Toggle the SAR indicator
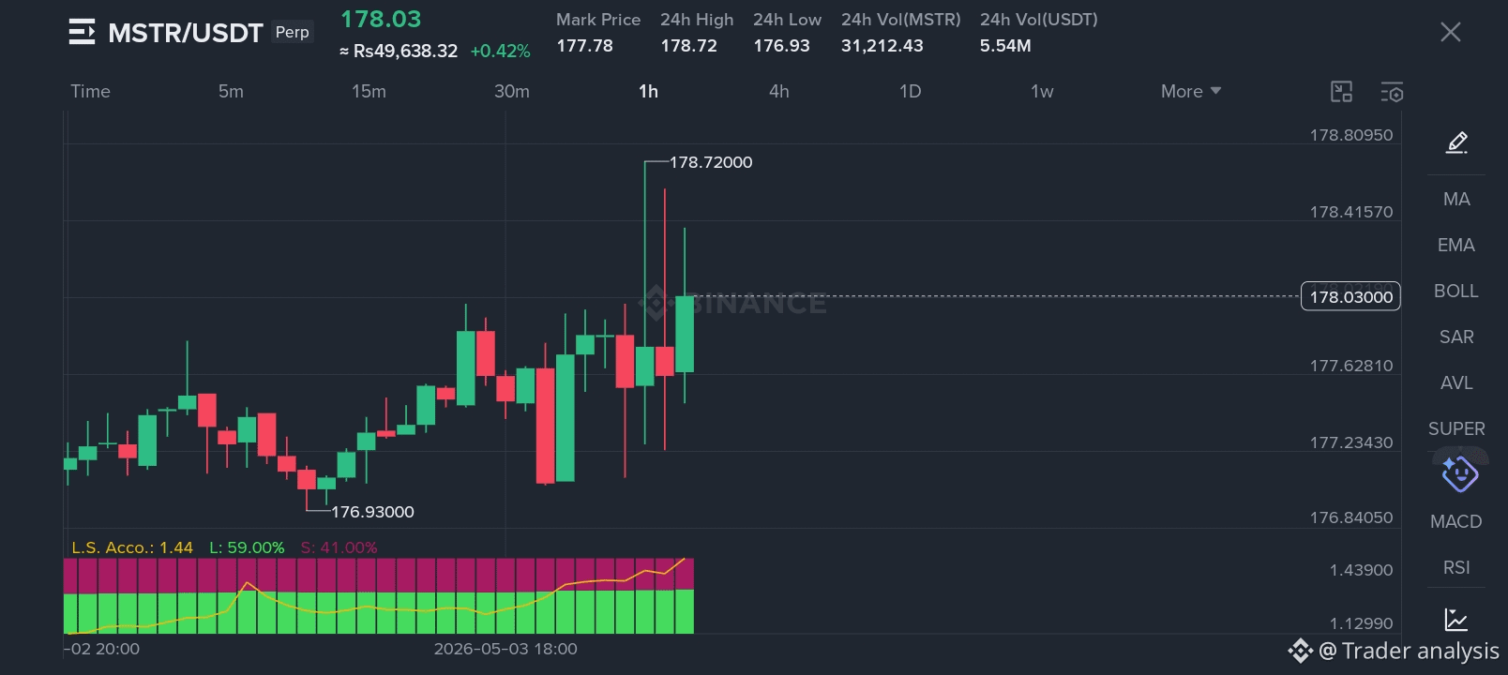The height and width of the screenshot is (675, 1508). (1456, 337)
